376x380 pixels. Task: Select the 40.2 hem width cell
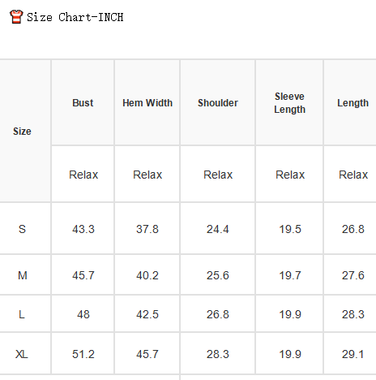click(147, 275)
